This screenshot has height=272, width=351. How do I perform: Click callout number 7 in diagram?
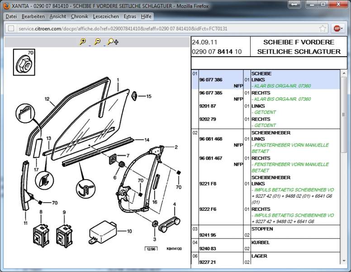coord(128,155)
